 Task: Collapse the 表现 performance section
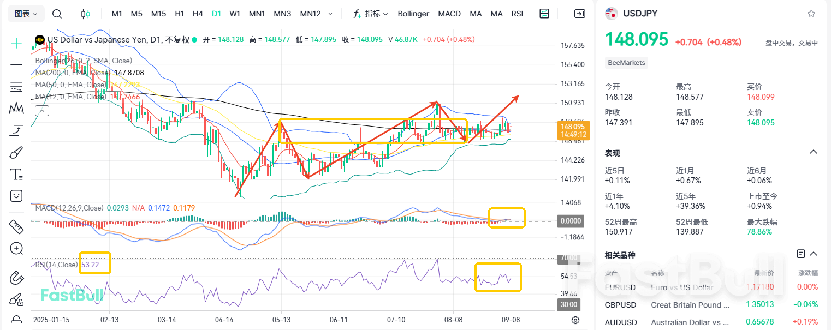pos(813,152)
